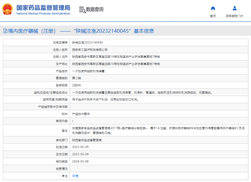The width and height of the screenshot is (251, 182).
Task: Open 政务服务门户 user icon
Action: point(235,8)
